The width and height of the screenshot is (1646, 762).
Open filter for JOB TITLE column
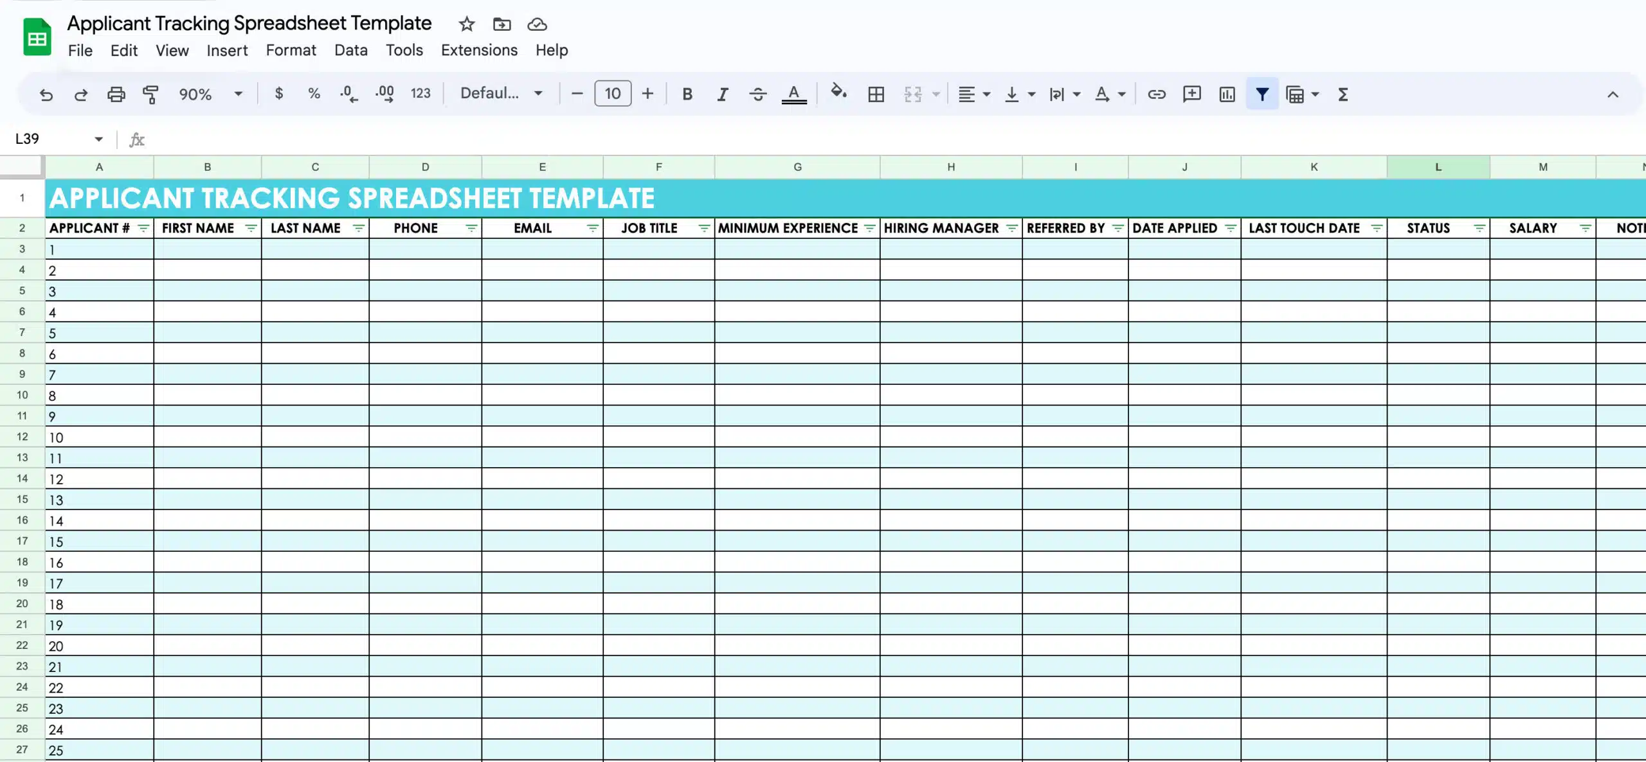pos(703,228)
